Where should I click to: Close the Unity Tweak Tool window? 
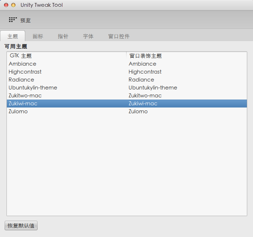(6, 5)
